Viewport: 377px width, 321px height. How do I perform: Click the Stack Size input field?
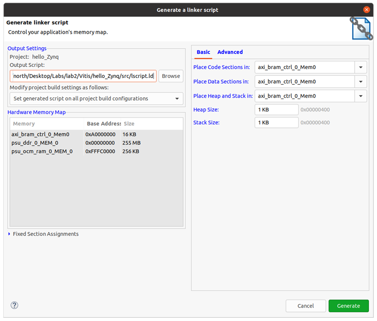pyautogui.click(x=276, y=123)
